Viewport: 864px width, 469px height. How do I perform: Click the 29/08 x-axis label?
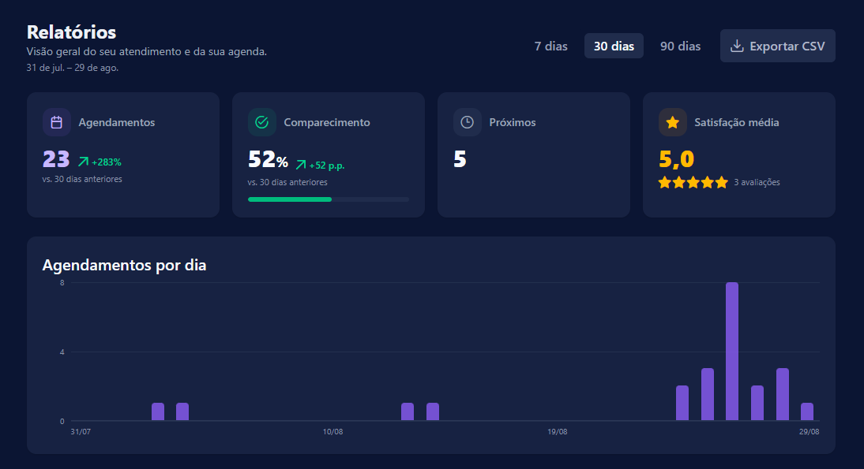[x=809, y=432]
